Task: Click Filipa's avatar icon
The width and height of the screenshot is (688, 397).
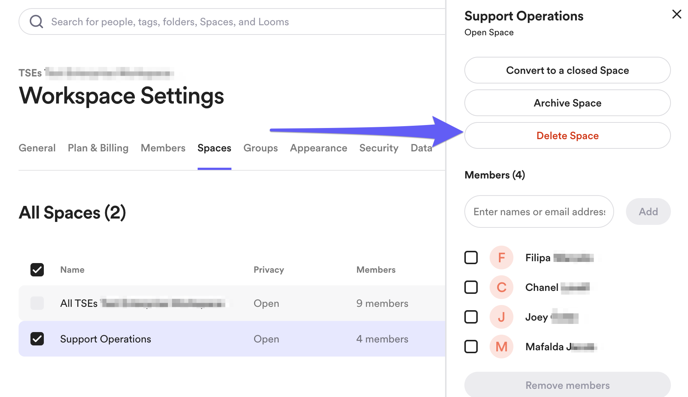Action: click(x=501, y=257)
